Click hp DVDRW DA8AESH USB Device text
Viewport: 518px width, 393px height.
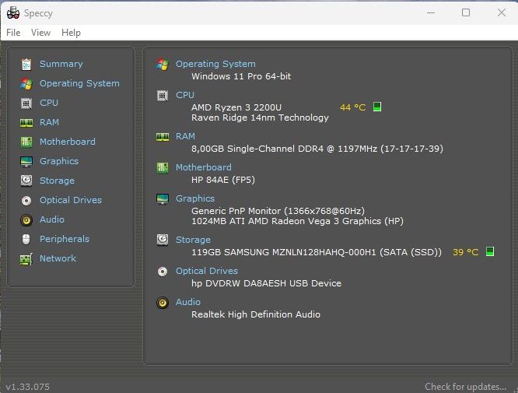click(x=266, y=283)
